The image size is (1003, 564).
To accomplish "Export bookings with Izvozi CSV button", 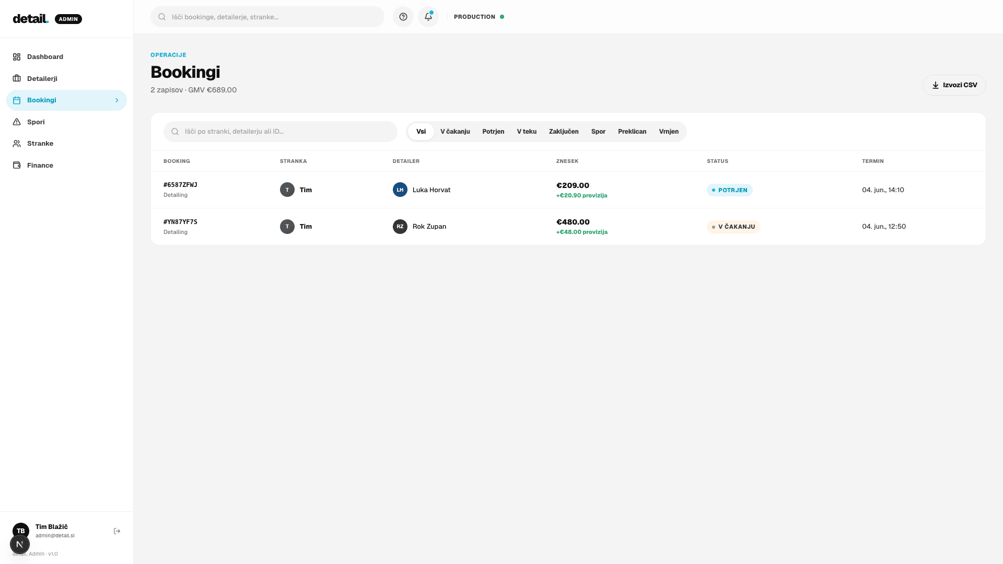I will point(954,85).
